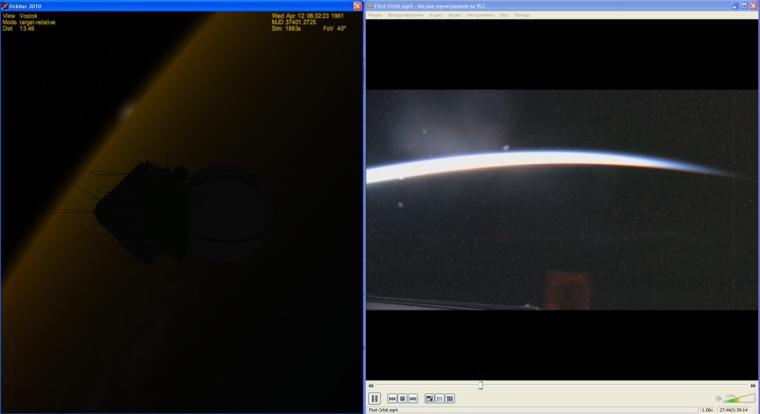
Task: Click 'First Orbit.mp4' in the VLC status bar
Action: (x=383, y=410)
